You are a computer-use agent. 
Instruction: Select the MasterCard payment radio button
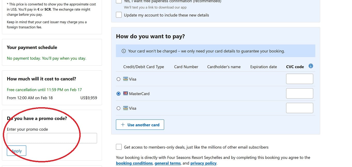[118, 94]
